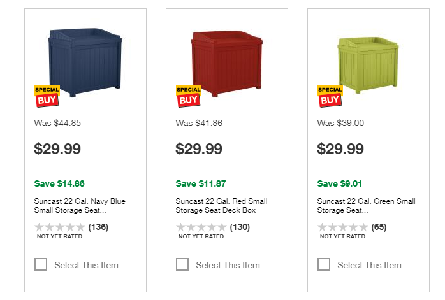Click Save $11.87 text on red box
This screenshot has width=445, height=300.
tap(201, 184)
